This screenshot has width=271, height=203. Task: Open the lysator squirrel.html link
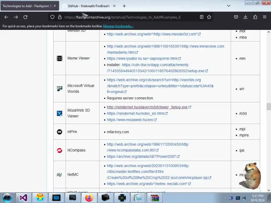point(144,58)
